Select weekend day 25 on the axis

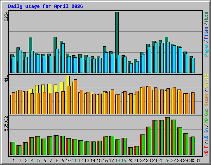(161, 160)
